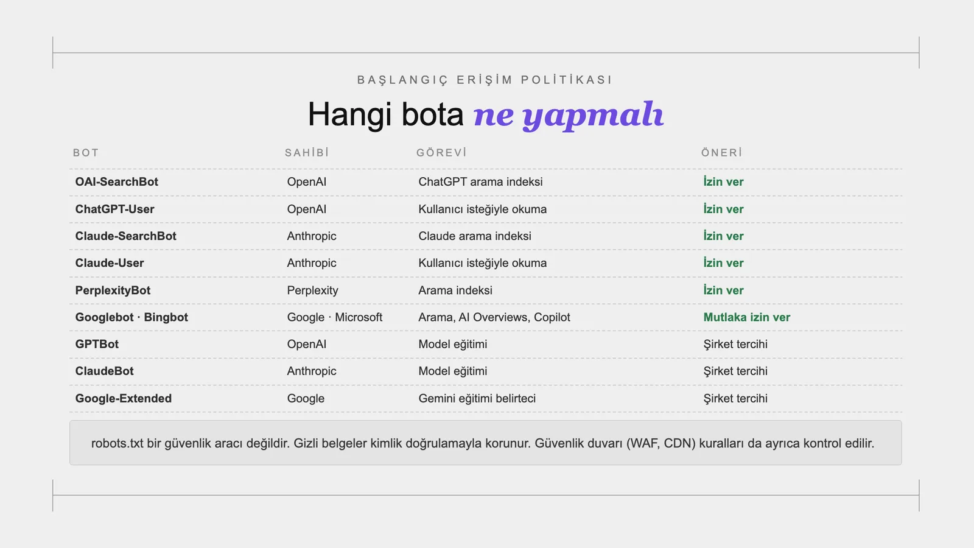Click Şirket tercihi in GPTBot row
The image size is (974, 548).
pos(735,344)
